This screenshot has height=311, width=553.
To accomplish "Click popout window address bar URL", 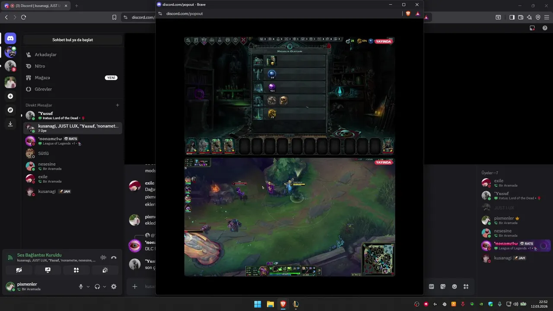I will click(x=184, y=13).
